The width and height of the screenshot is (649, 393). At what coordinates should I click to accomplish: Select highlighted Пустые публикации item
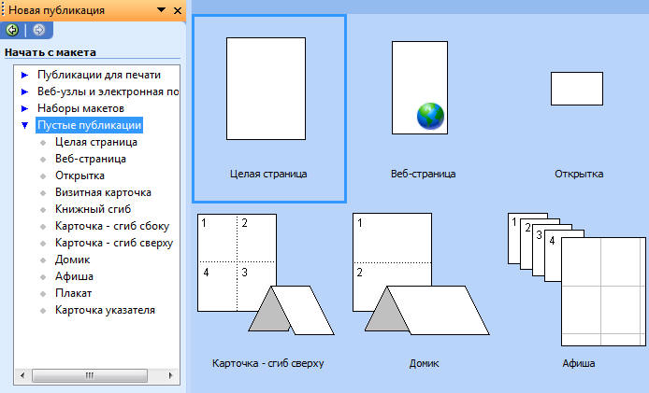point(90,125)
